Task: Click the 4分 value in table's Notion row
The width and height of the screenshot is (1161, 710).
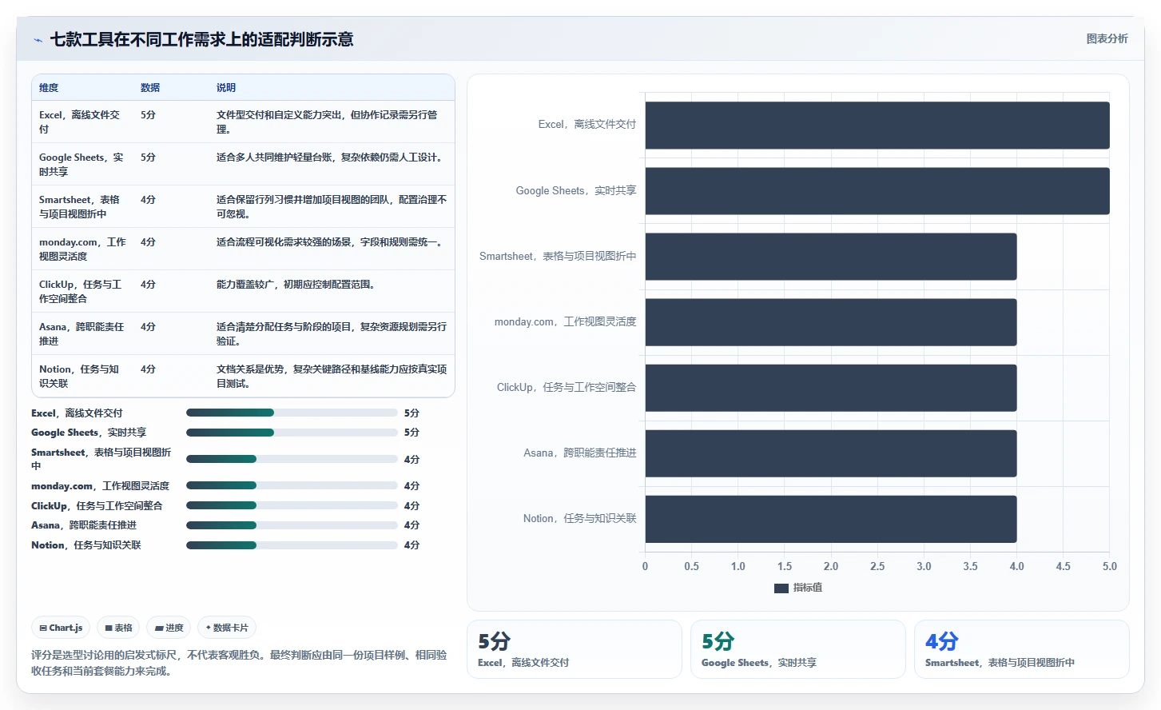Action: click(148, 369)
